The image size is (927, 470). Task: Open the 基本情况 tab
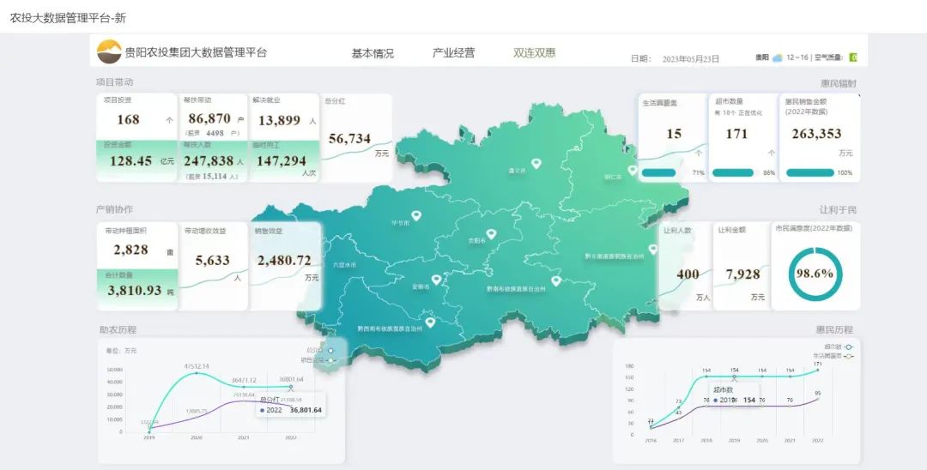(x=373, y=53)
